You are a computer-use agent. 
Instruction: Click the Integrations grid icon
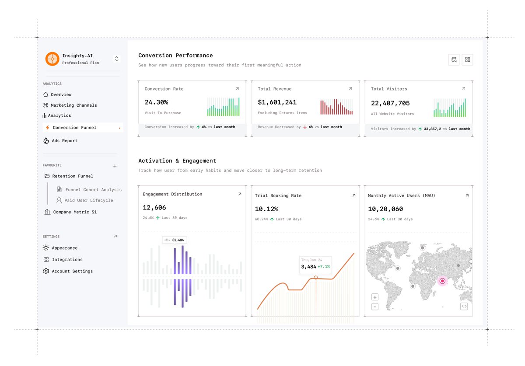tap(46, 260)
